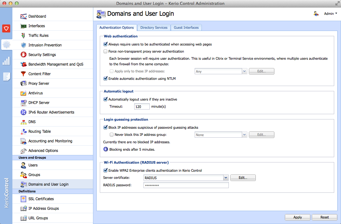The width and height of the screenshot is (341, 224).
Task: Click 'Currently there are no blocked IP addresses' text
Action: [x=137, y=142]
